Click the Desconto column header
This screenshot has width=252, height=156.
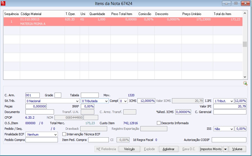click(168, 14)
